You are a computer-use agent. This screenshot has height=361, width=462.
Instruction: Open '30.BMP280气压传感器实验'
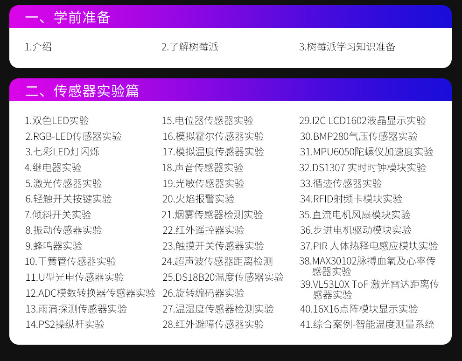tap(359, 136)
